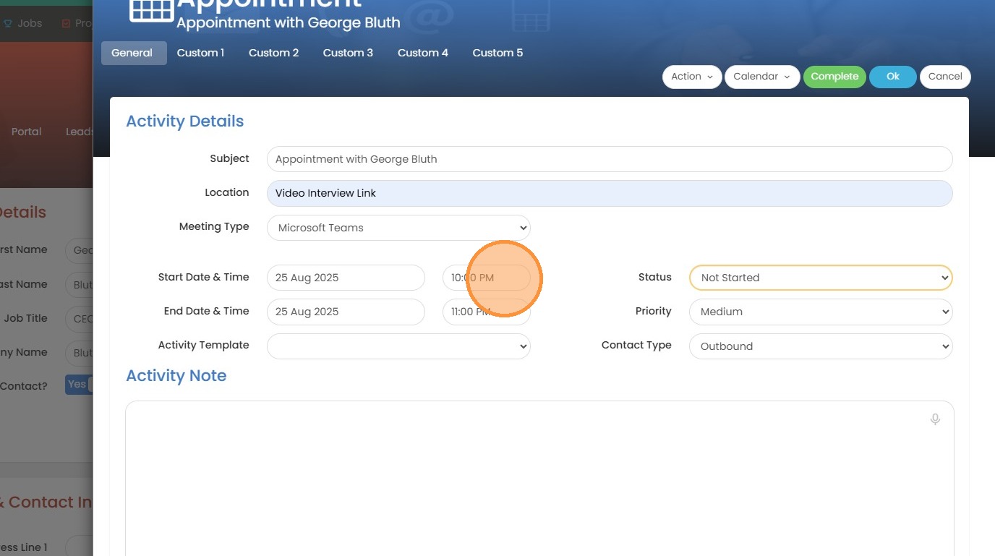Open the Status dropdown
The width and height of the screenshot is (995, 556).
(x=821, y=278)
